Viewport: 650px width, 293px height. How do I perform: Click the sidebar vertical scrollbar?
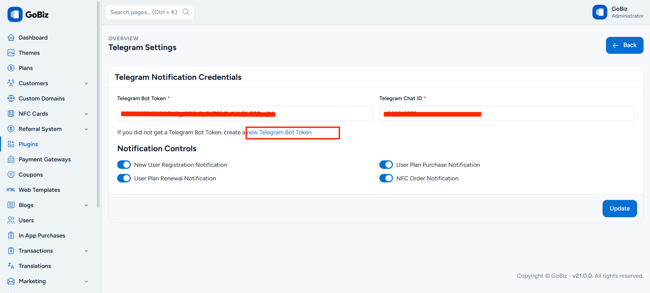[x=98, y=105]
